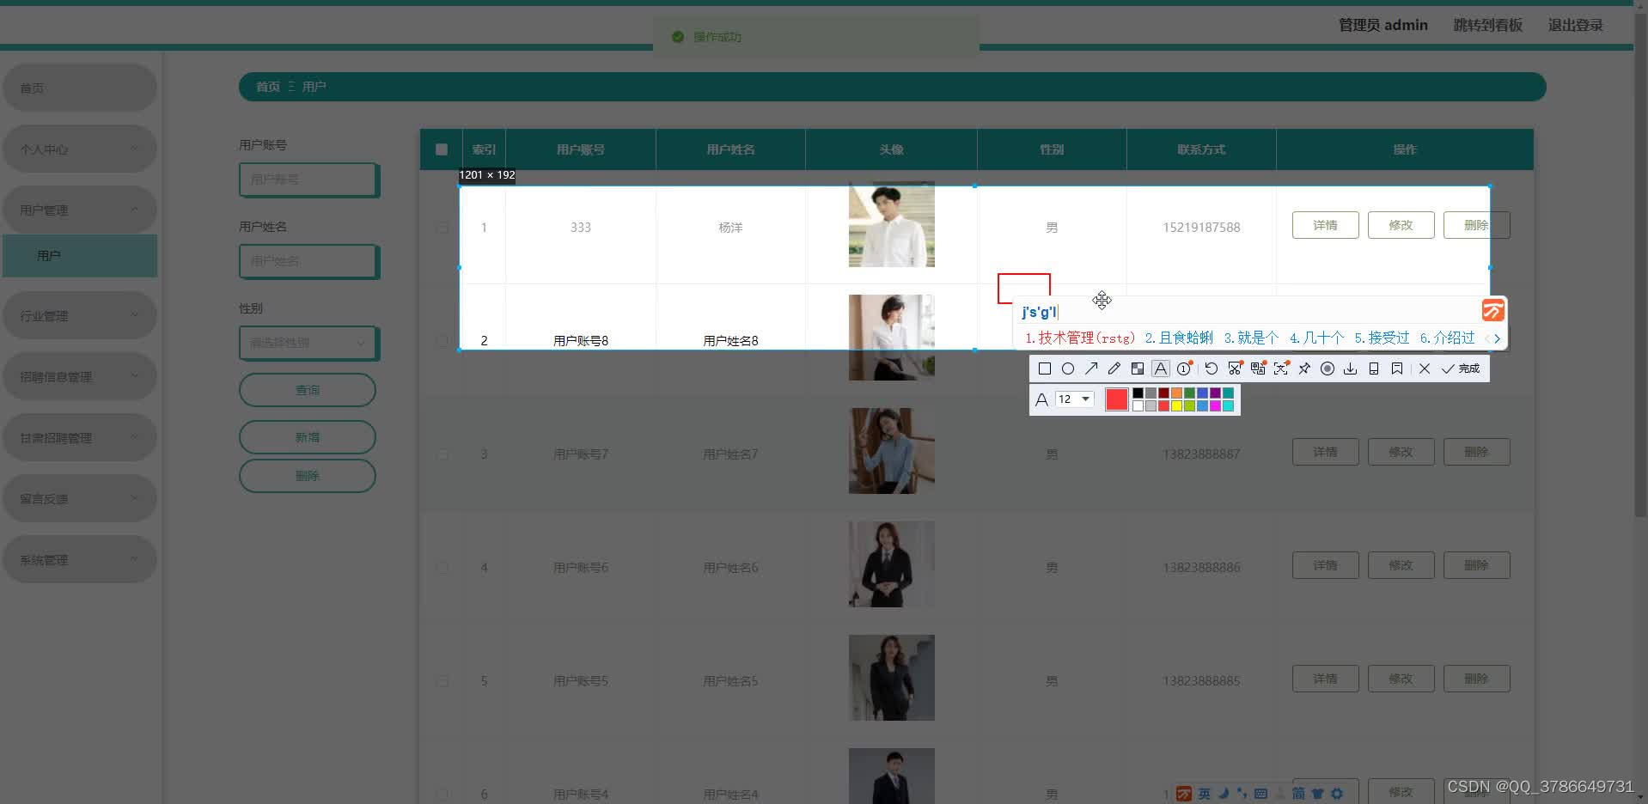Click the IME soft keyboard icon
This screenshot has height=804, width=1648.
tap(1261, 794)
